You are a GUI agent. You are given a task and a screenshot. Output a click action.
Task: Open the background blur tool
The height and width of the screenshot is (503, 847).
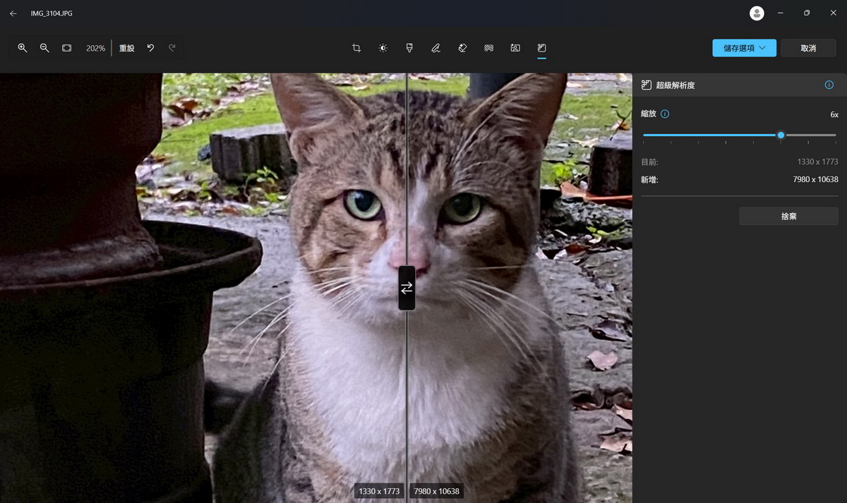point(488,48)
